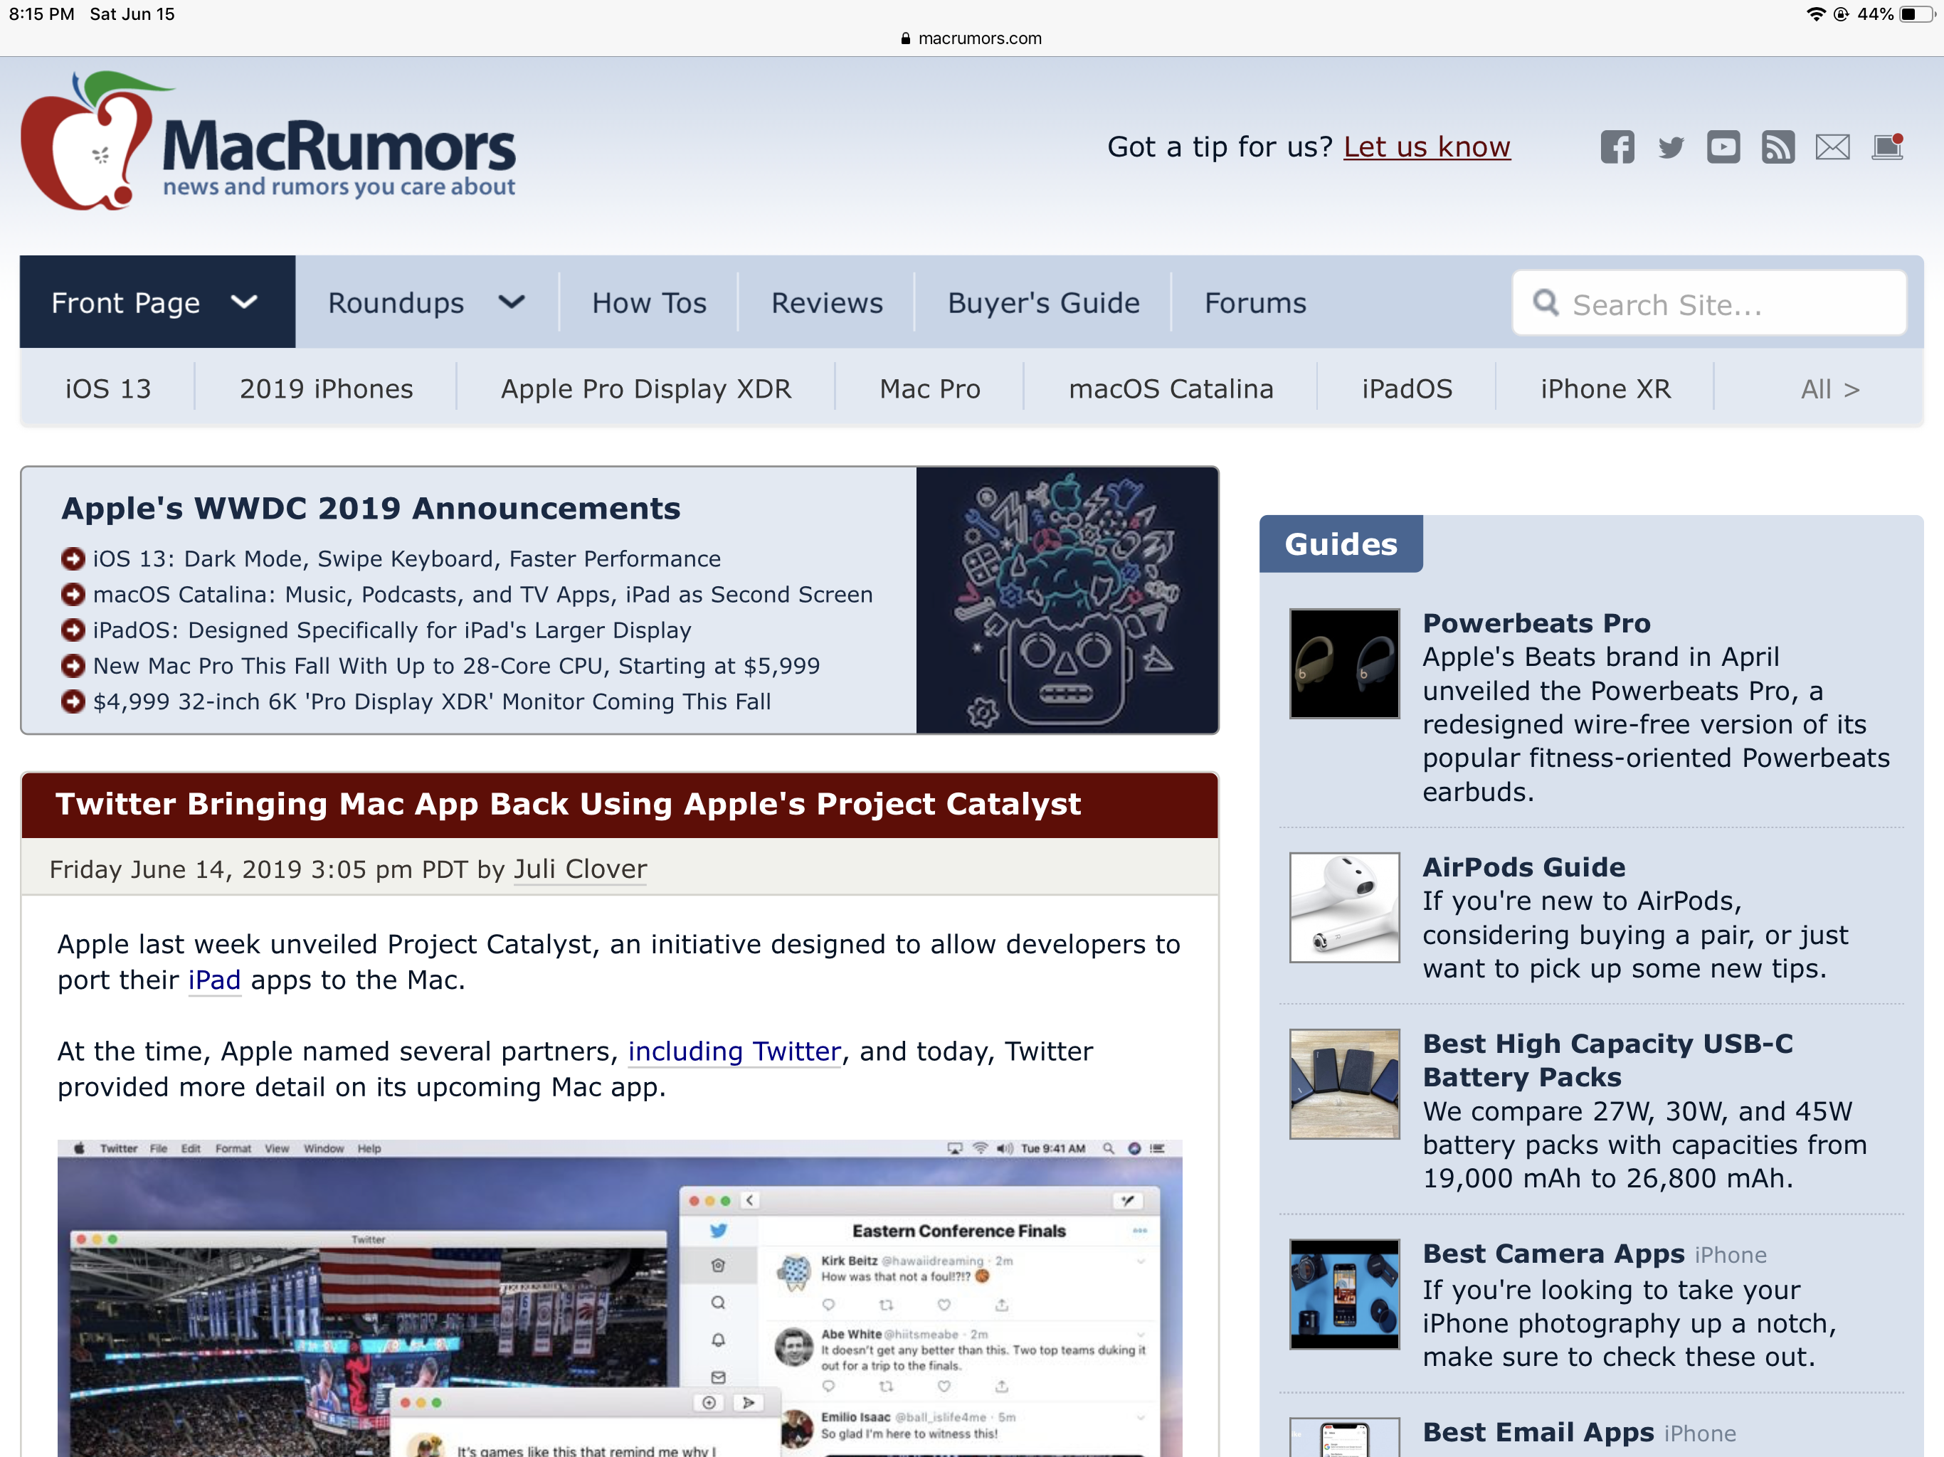Click the Twitter bird icon in header

coord(1671,147)
